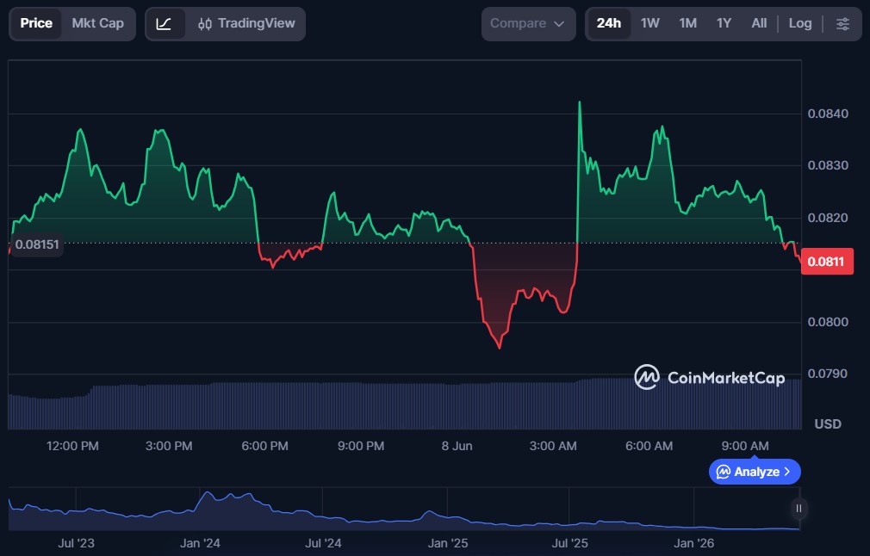Click the 9:00 AM time label
Image resolution: width=870 pixels, height=556 pixels.
point(744,446)
